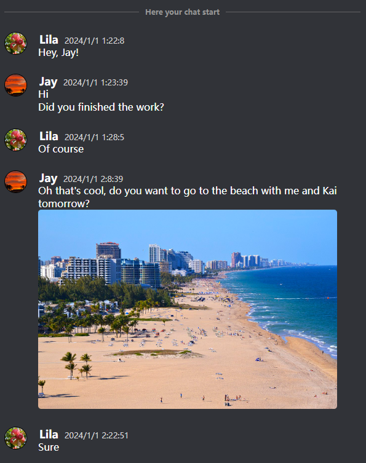Click username Jay on the 2:8:39 message
The width and height of the screenshot is (366, 463).
point(48,178)
